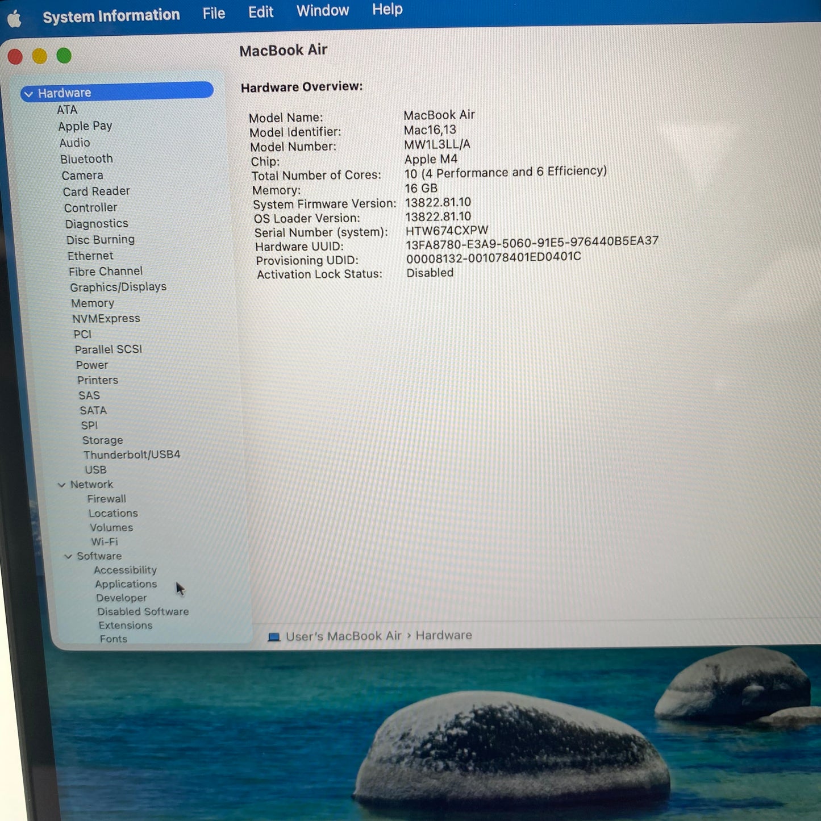The image size is (821, 821).
Task: Select Parallel SCSI in the sidebar
Action: 109,349
